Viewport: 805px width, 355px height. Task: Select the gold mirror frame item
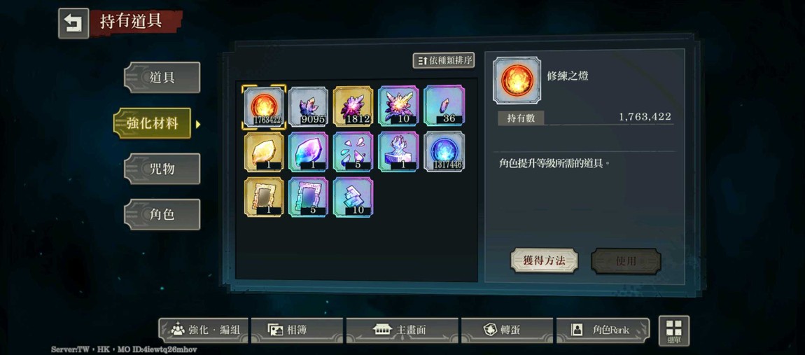[x=263, y=197]
